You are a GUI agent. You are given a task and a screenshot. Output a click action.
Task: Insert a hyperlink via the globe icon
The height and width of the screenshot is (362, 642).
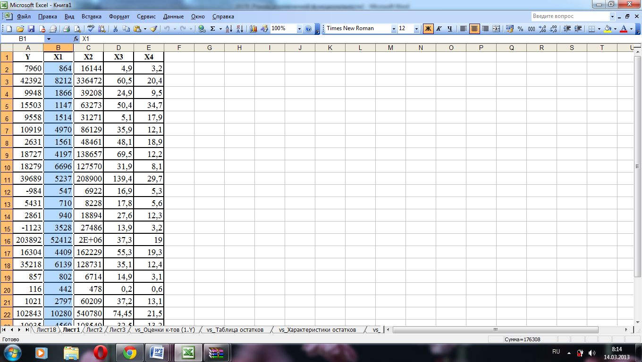pos(202,29)
